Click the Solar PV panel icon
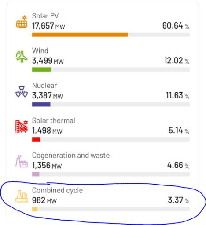 tap(22, 22)
